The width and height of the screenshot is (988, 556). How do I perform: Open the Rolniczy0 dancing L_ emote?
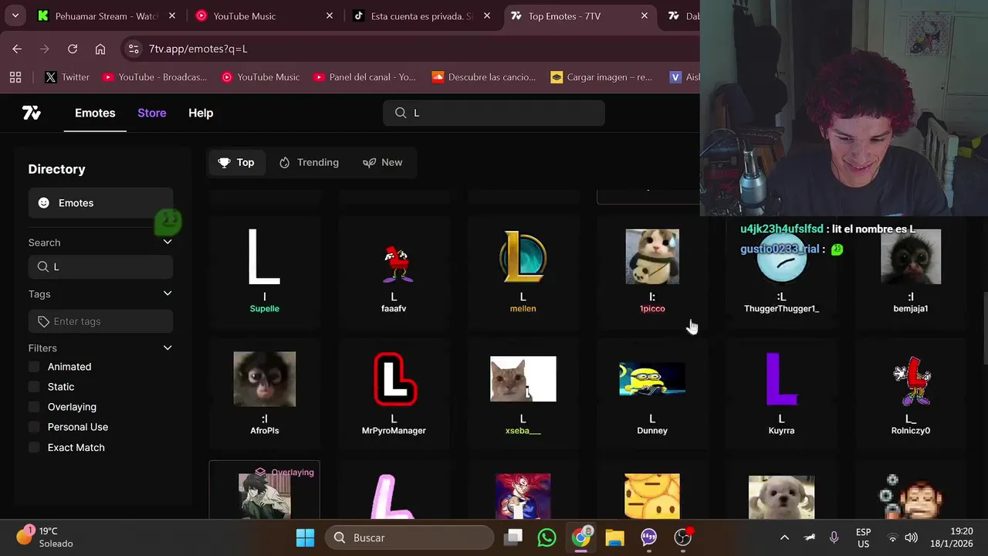pos(911,394)
